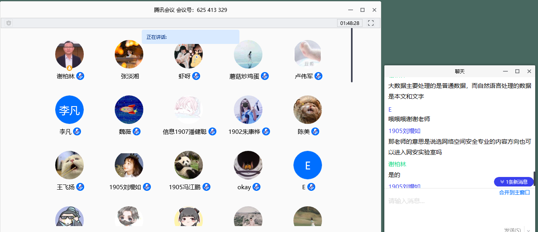538x232 pixels.
Task: Open the send options dropdown arrow
Action: pos(528,230)
